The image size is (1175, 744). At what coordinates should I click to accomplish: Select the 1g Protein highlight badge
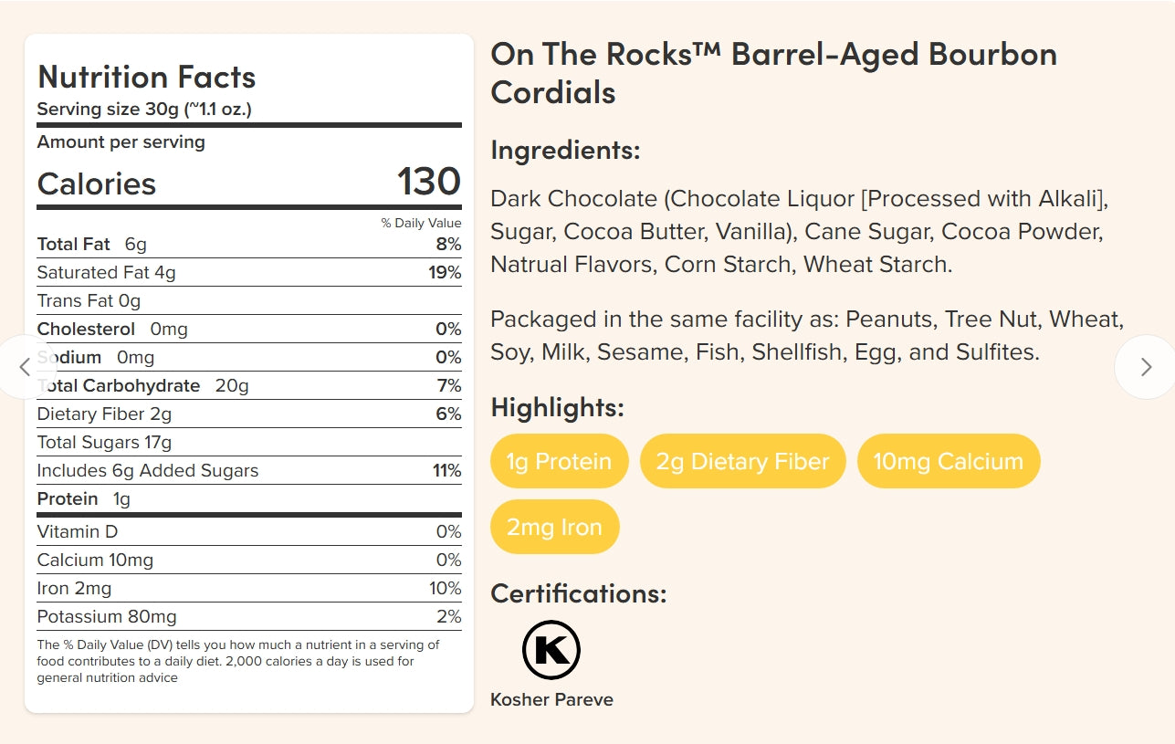[x=560, y=461]
